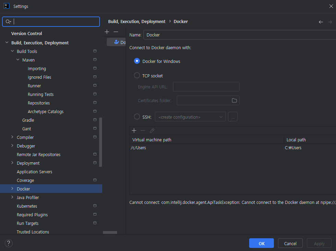Click the Local path column header
This screenshot has height=251, width=336.
click(x=310, y=140)
